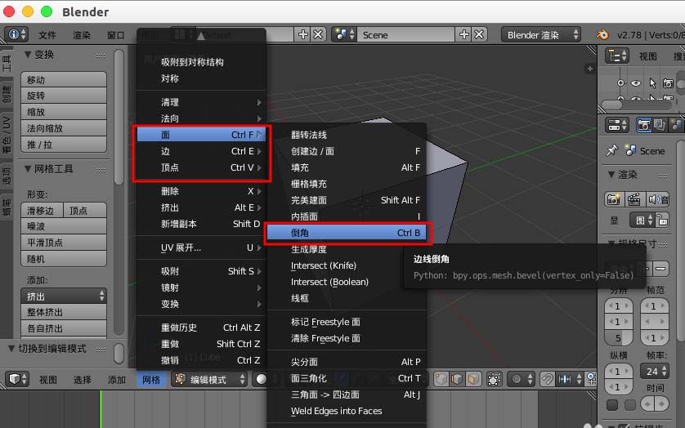Open the 文件 menu in top bar
Viewport: 685px width, 428px height.
pyautogui.click(x=47, y=35)
